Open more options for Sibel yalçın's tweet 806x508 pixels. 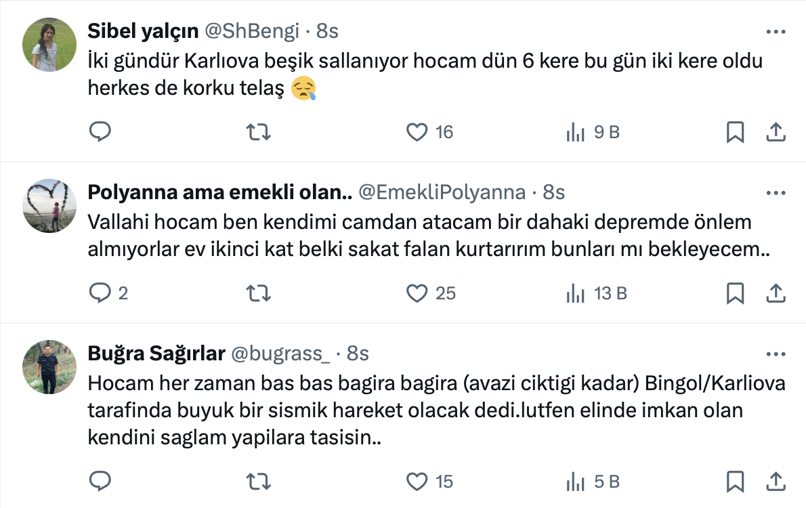click(x=775, y=32)
